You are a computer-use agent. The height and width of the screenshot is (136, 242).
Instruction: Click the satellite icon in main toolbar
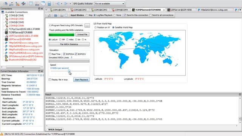tap(23, 3)
